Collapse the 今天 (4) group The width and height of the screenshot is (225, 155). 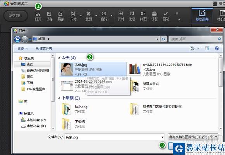(x=59, y=58)
